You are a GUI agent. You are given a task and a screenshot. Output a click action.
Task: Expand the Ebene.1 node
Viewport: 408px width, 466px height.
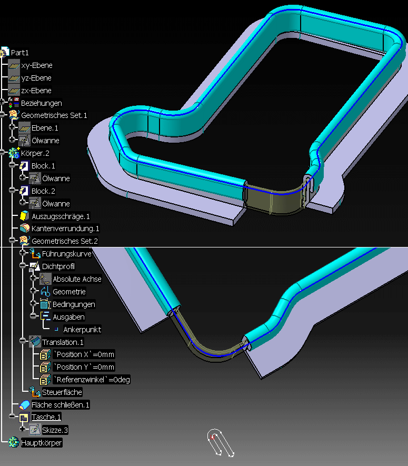pyautogui.click(x=12, y=127)
